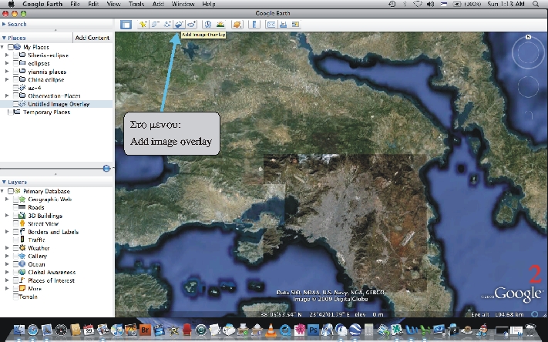Expand the Search panel triangle

[x=4, y=24]
